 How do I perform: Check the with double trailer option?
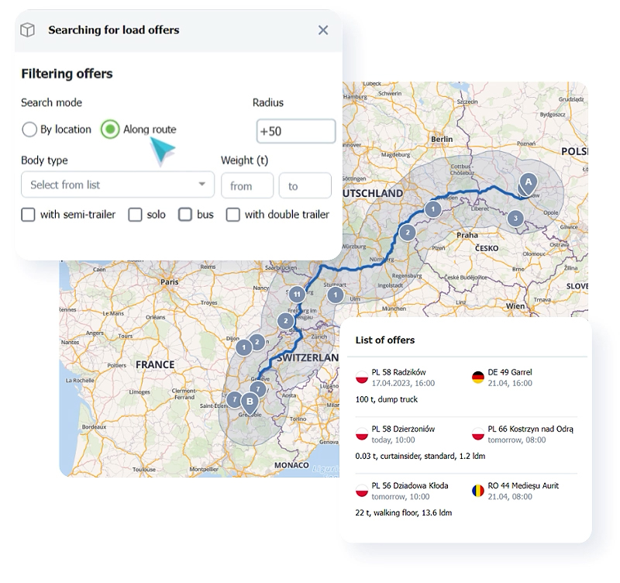click(x=233, y=215)
